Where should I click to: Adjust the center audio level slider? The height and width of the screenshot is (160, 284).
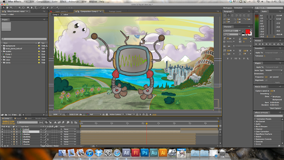[x=271, y=19]
